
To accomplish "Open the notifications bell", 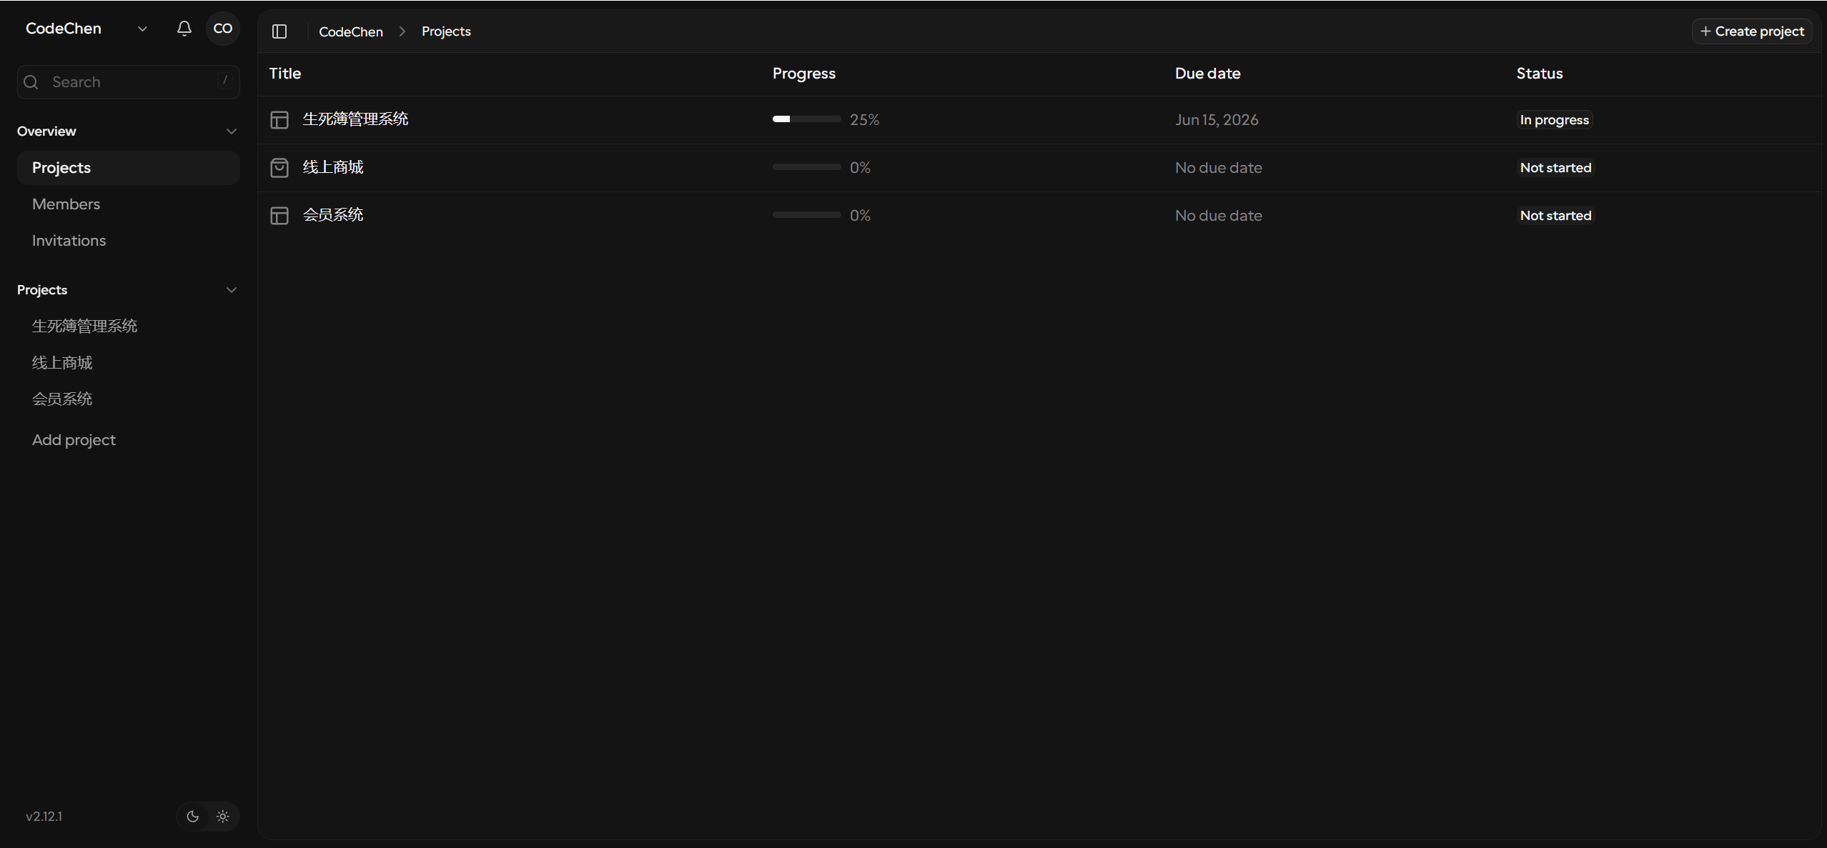I will pos(184,29).
